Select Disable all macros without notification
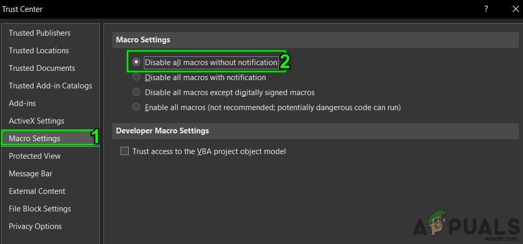Screen dimensions: 523x244 pyautogui.click(x=136, y=62)
